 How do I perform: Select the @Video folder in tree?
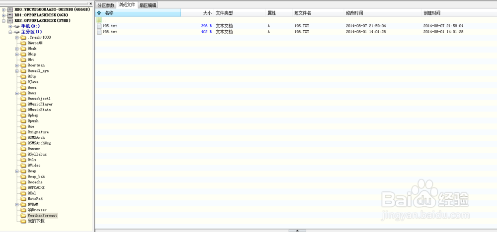[34, 165]
